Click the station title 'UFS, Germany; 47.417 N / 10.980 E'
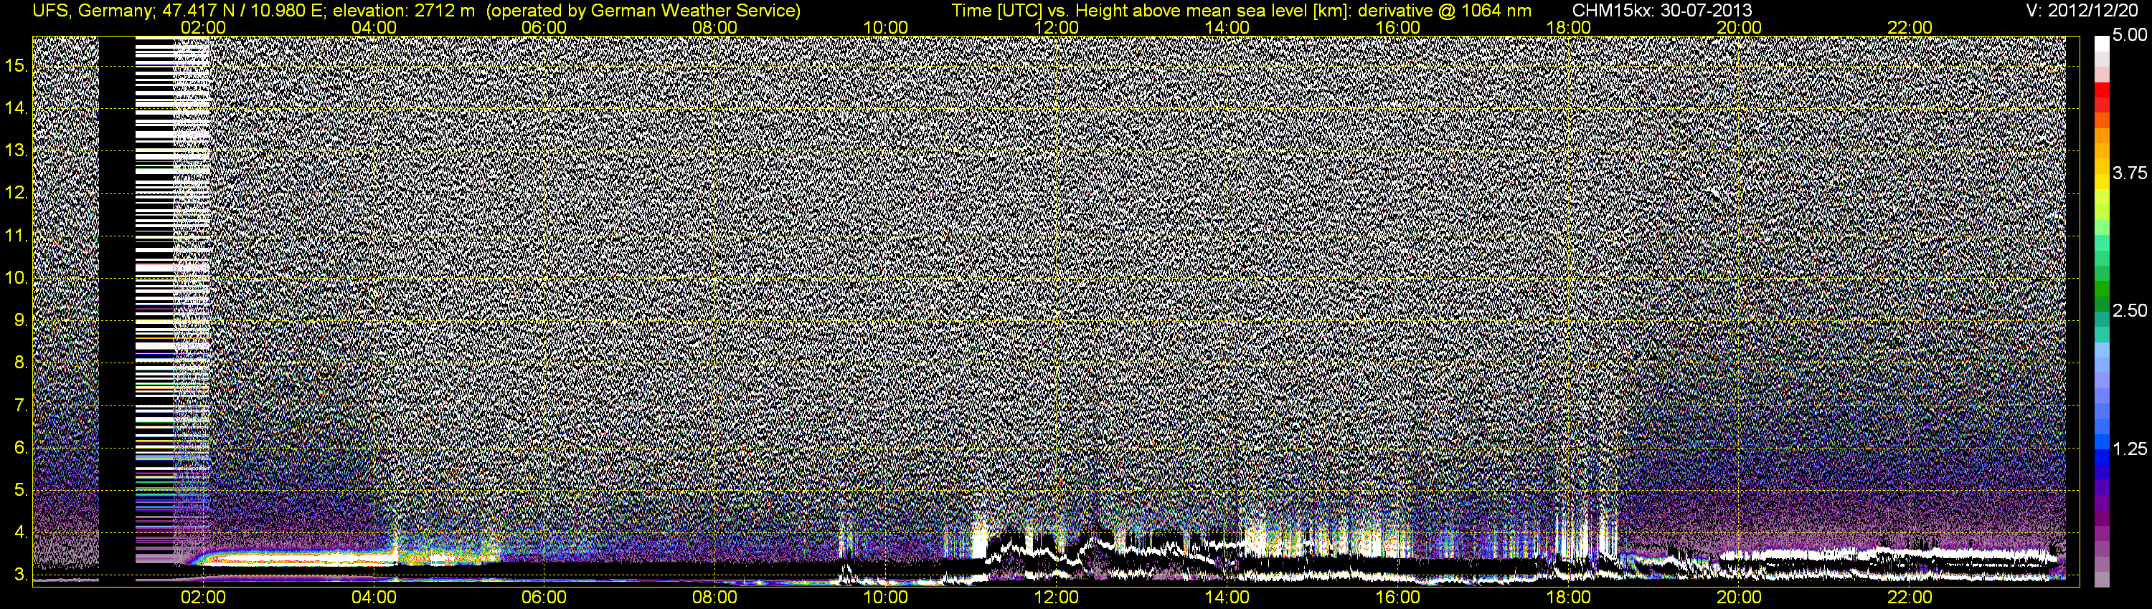2152x609 pixels. click(x=179, y=11)
